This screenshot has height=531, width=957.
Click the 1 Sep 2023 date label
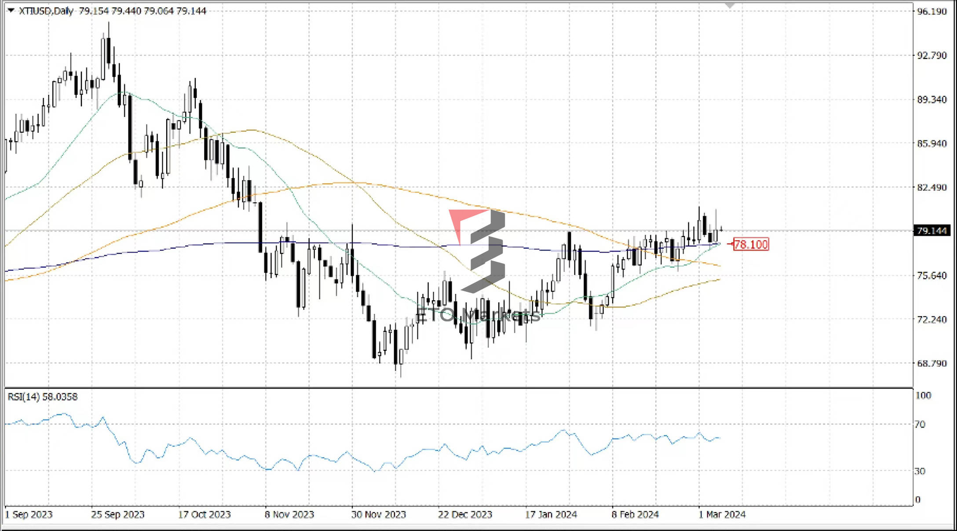29,514
